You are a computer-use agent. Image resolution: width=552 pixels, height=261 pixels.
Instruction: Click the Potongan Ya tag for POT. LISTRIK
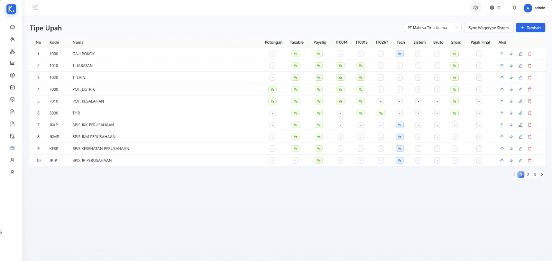tap(273, 89)
